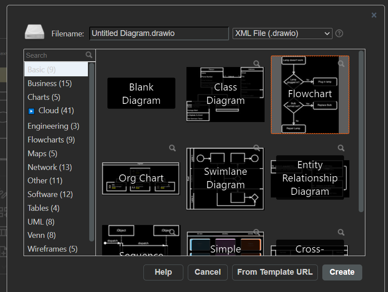Image resolution: width=388 pixels, height=292 pixels.
Task: Choose the UML (8) category
Action: tap(41, 221)
